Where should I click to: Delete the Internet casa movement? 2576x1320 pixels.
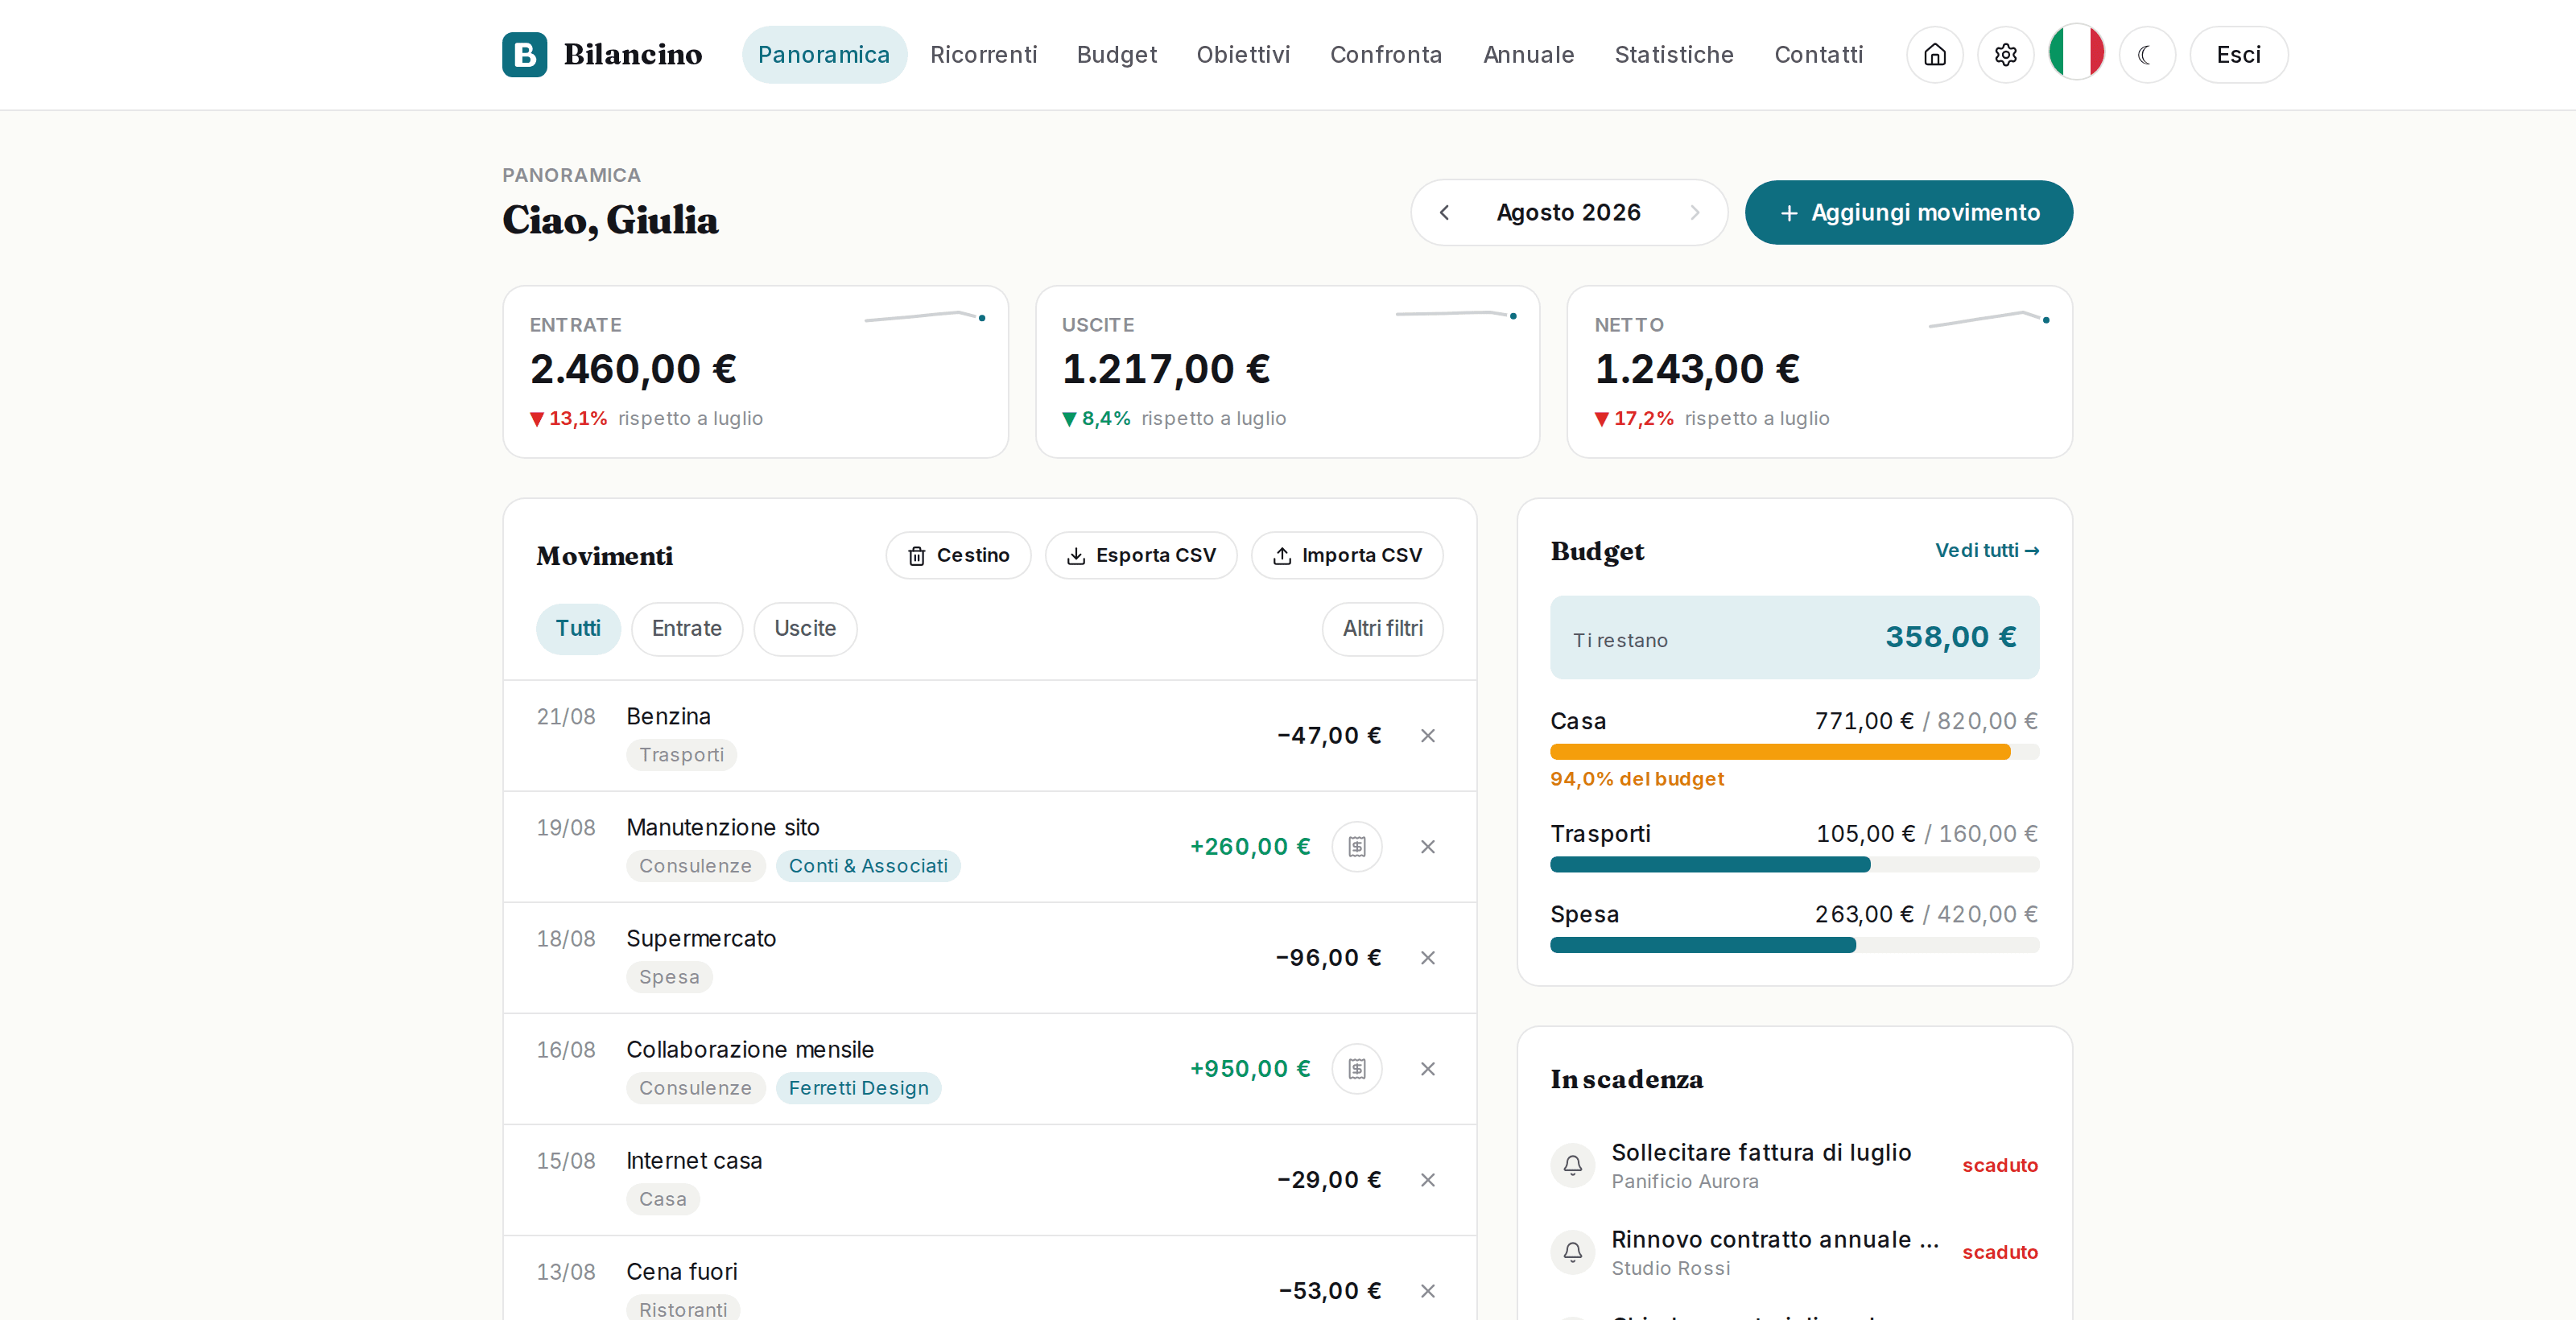coord(1427,1180)
